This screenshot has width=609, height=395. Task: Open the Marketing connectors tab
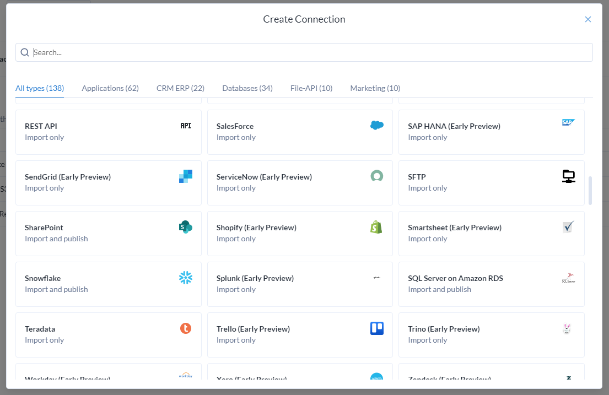(x=375, y=88)
